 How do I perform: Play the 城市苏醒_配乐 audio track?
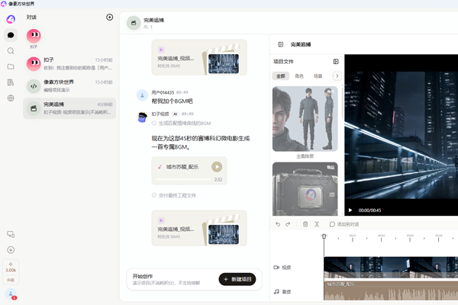217,167
